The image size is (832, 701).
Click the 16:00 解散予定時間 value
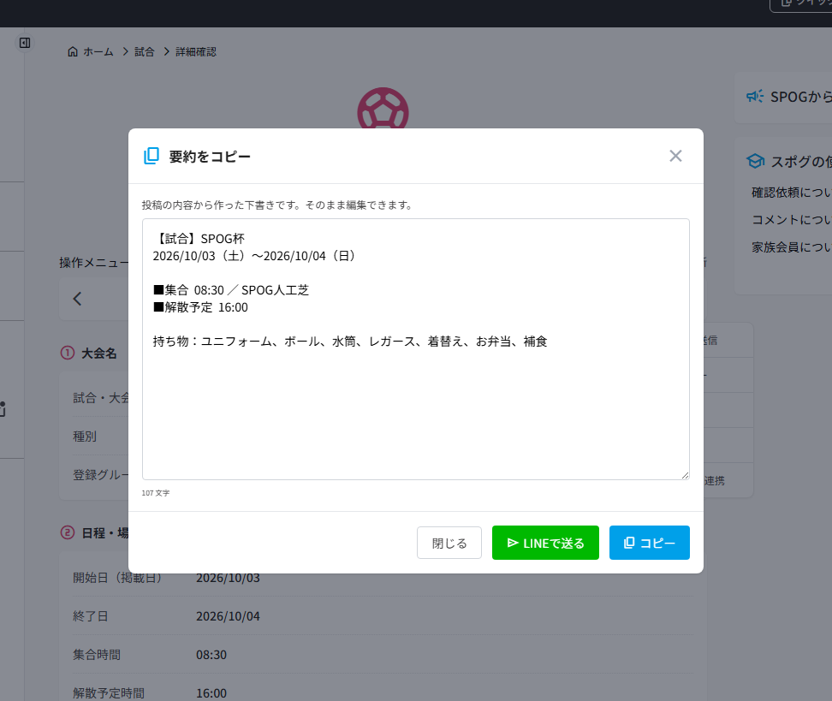pos(211,693)
